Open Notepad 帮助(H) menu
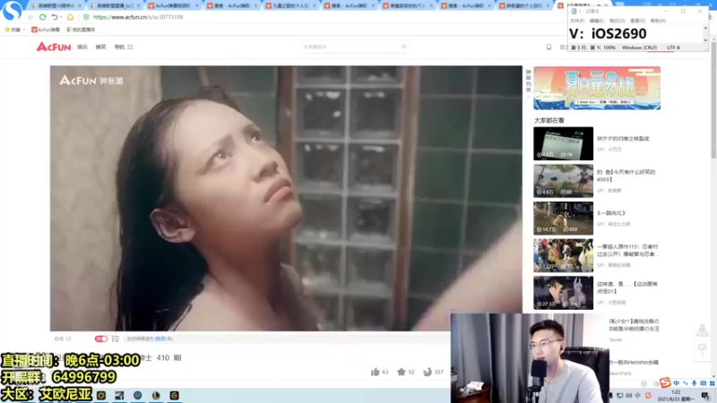717x403 pixels. click(x=658, y=21)
